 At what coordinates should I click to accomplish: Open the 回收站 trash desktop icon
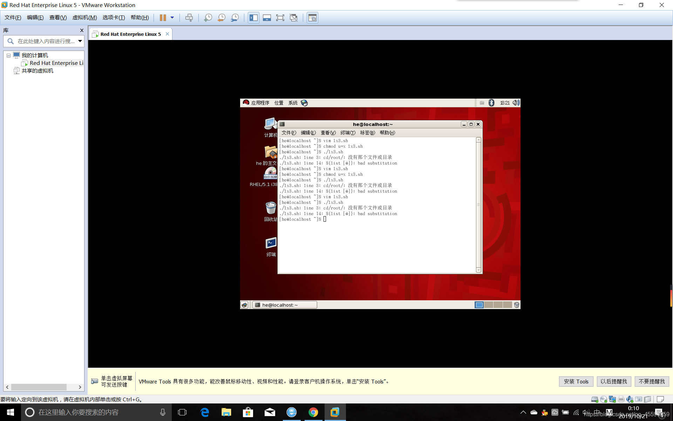pyautogui.click(x=271, y=212)
